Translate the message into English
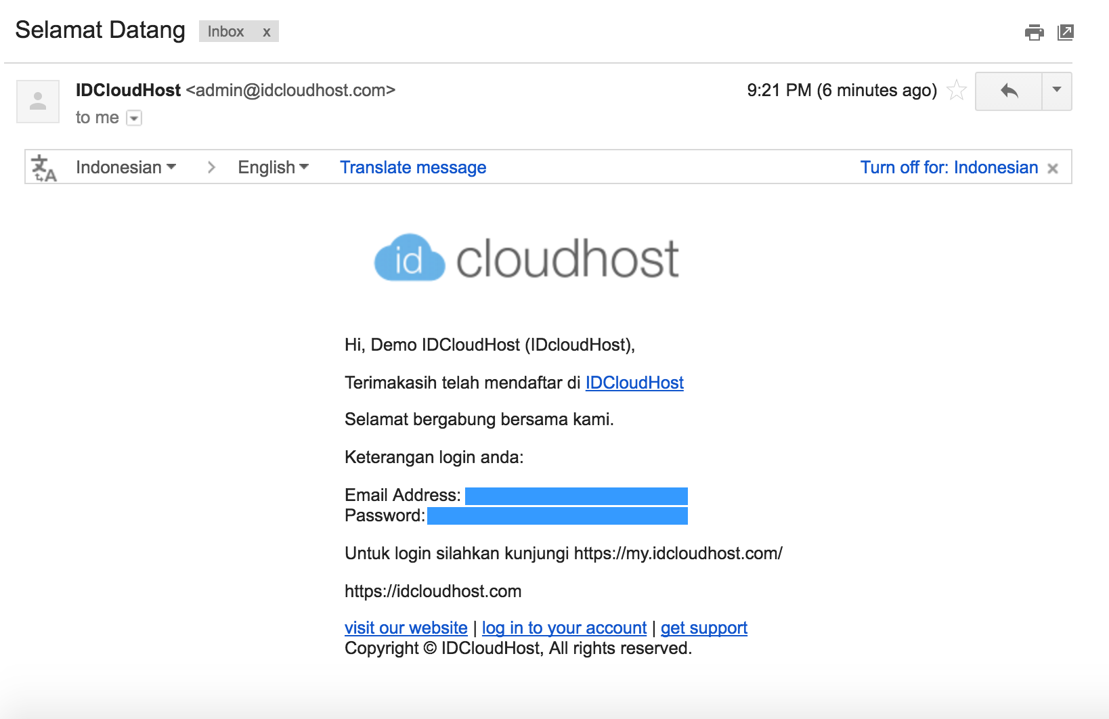Screen dimensions: 1109x719 pos(412,167)
